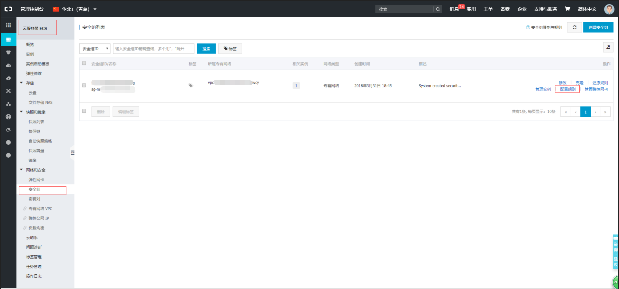Open the 安全组ID search type dropdown
Image resolution: width=619 pixels, height=289 pixels.
pyautogui.click(x=95, y=49)
